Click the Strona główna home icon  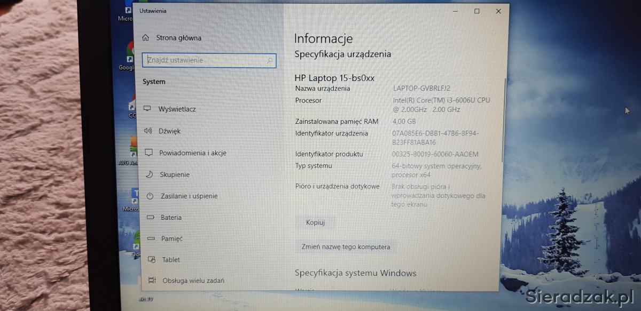point(146,38)
